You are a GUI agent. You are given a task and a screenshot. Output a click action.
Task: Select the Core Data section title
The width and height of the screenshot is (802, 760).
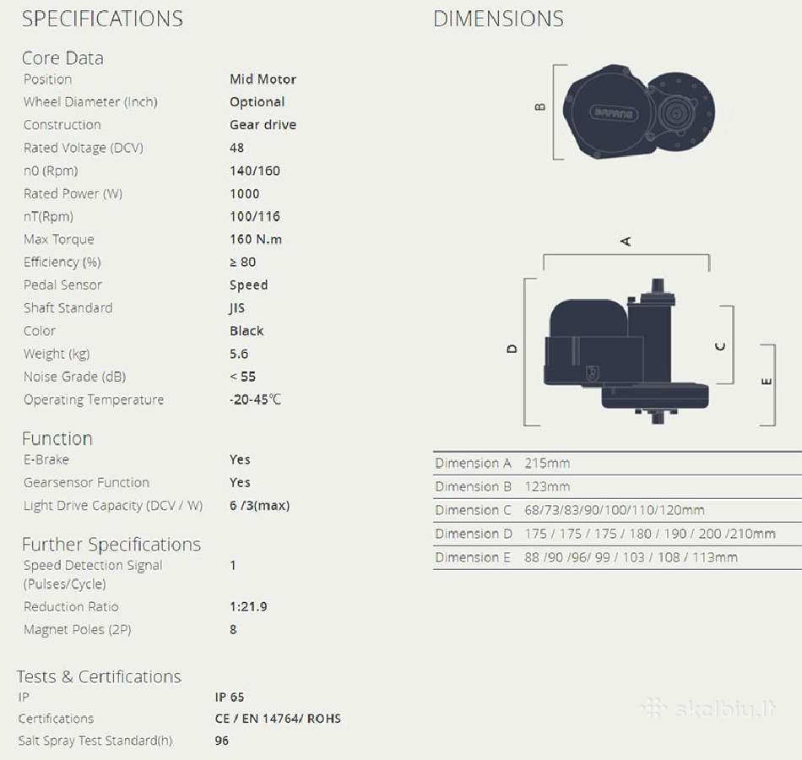62,57
